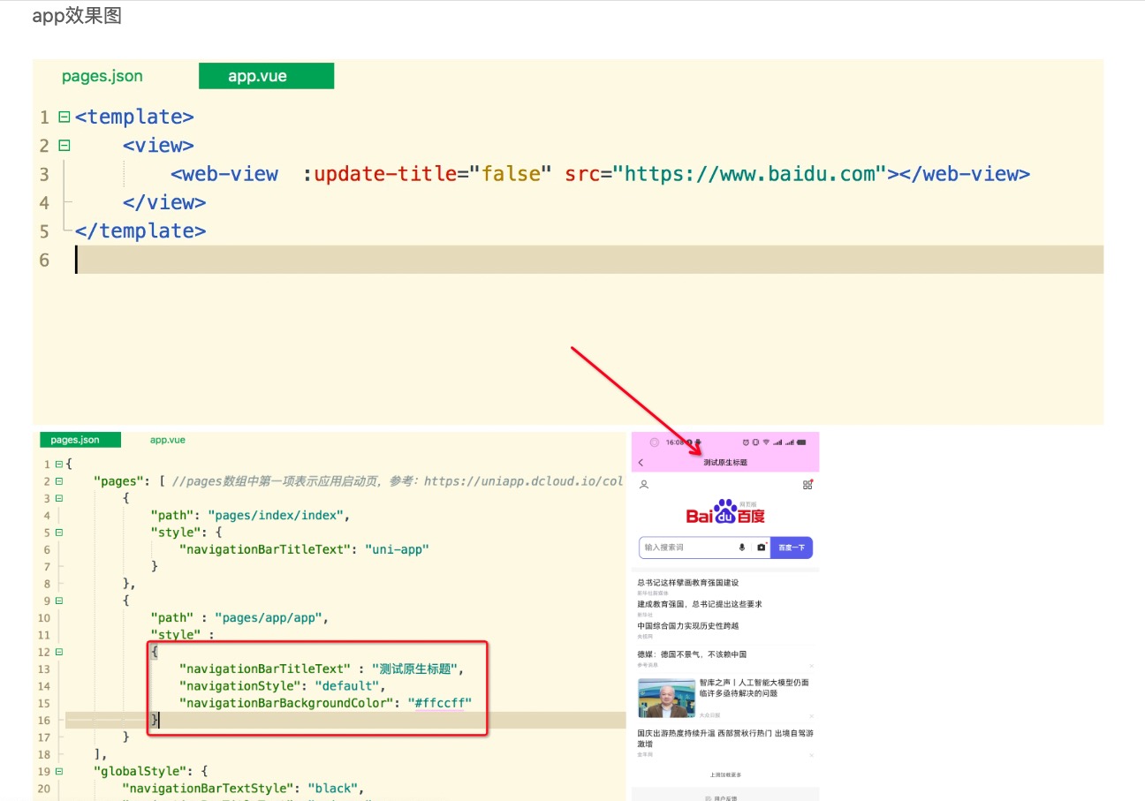Collapse the fold marker on pages.json line 3
This screenshot has width=1145, height=801.
(59, 498)
